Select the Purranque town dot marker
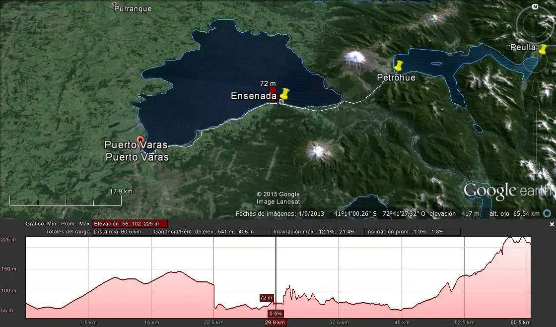Image resolution: width=556 pixels, height=327 pixels. coord(115,4)
